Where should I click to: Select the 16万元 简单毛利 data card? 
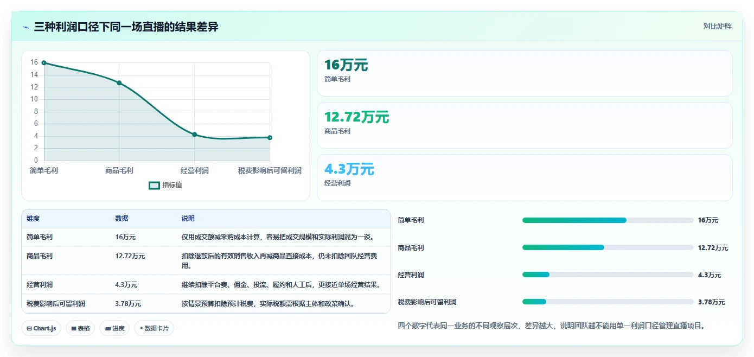[x=525, y=73]
